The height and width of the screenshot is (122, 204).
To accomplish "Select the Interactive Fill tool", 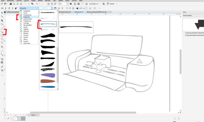I will click(x=2, y=70).
